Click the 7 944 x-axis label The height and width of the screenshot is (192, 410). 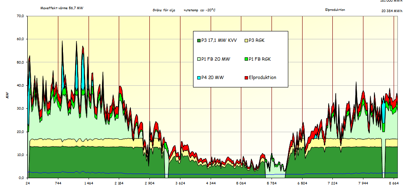363,183
